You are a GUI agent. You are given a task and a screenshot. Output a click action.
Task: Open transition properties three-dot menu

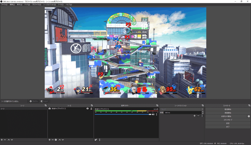[x=202, y=116]
